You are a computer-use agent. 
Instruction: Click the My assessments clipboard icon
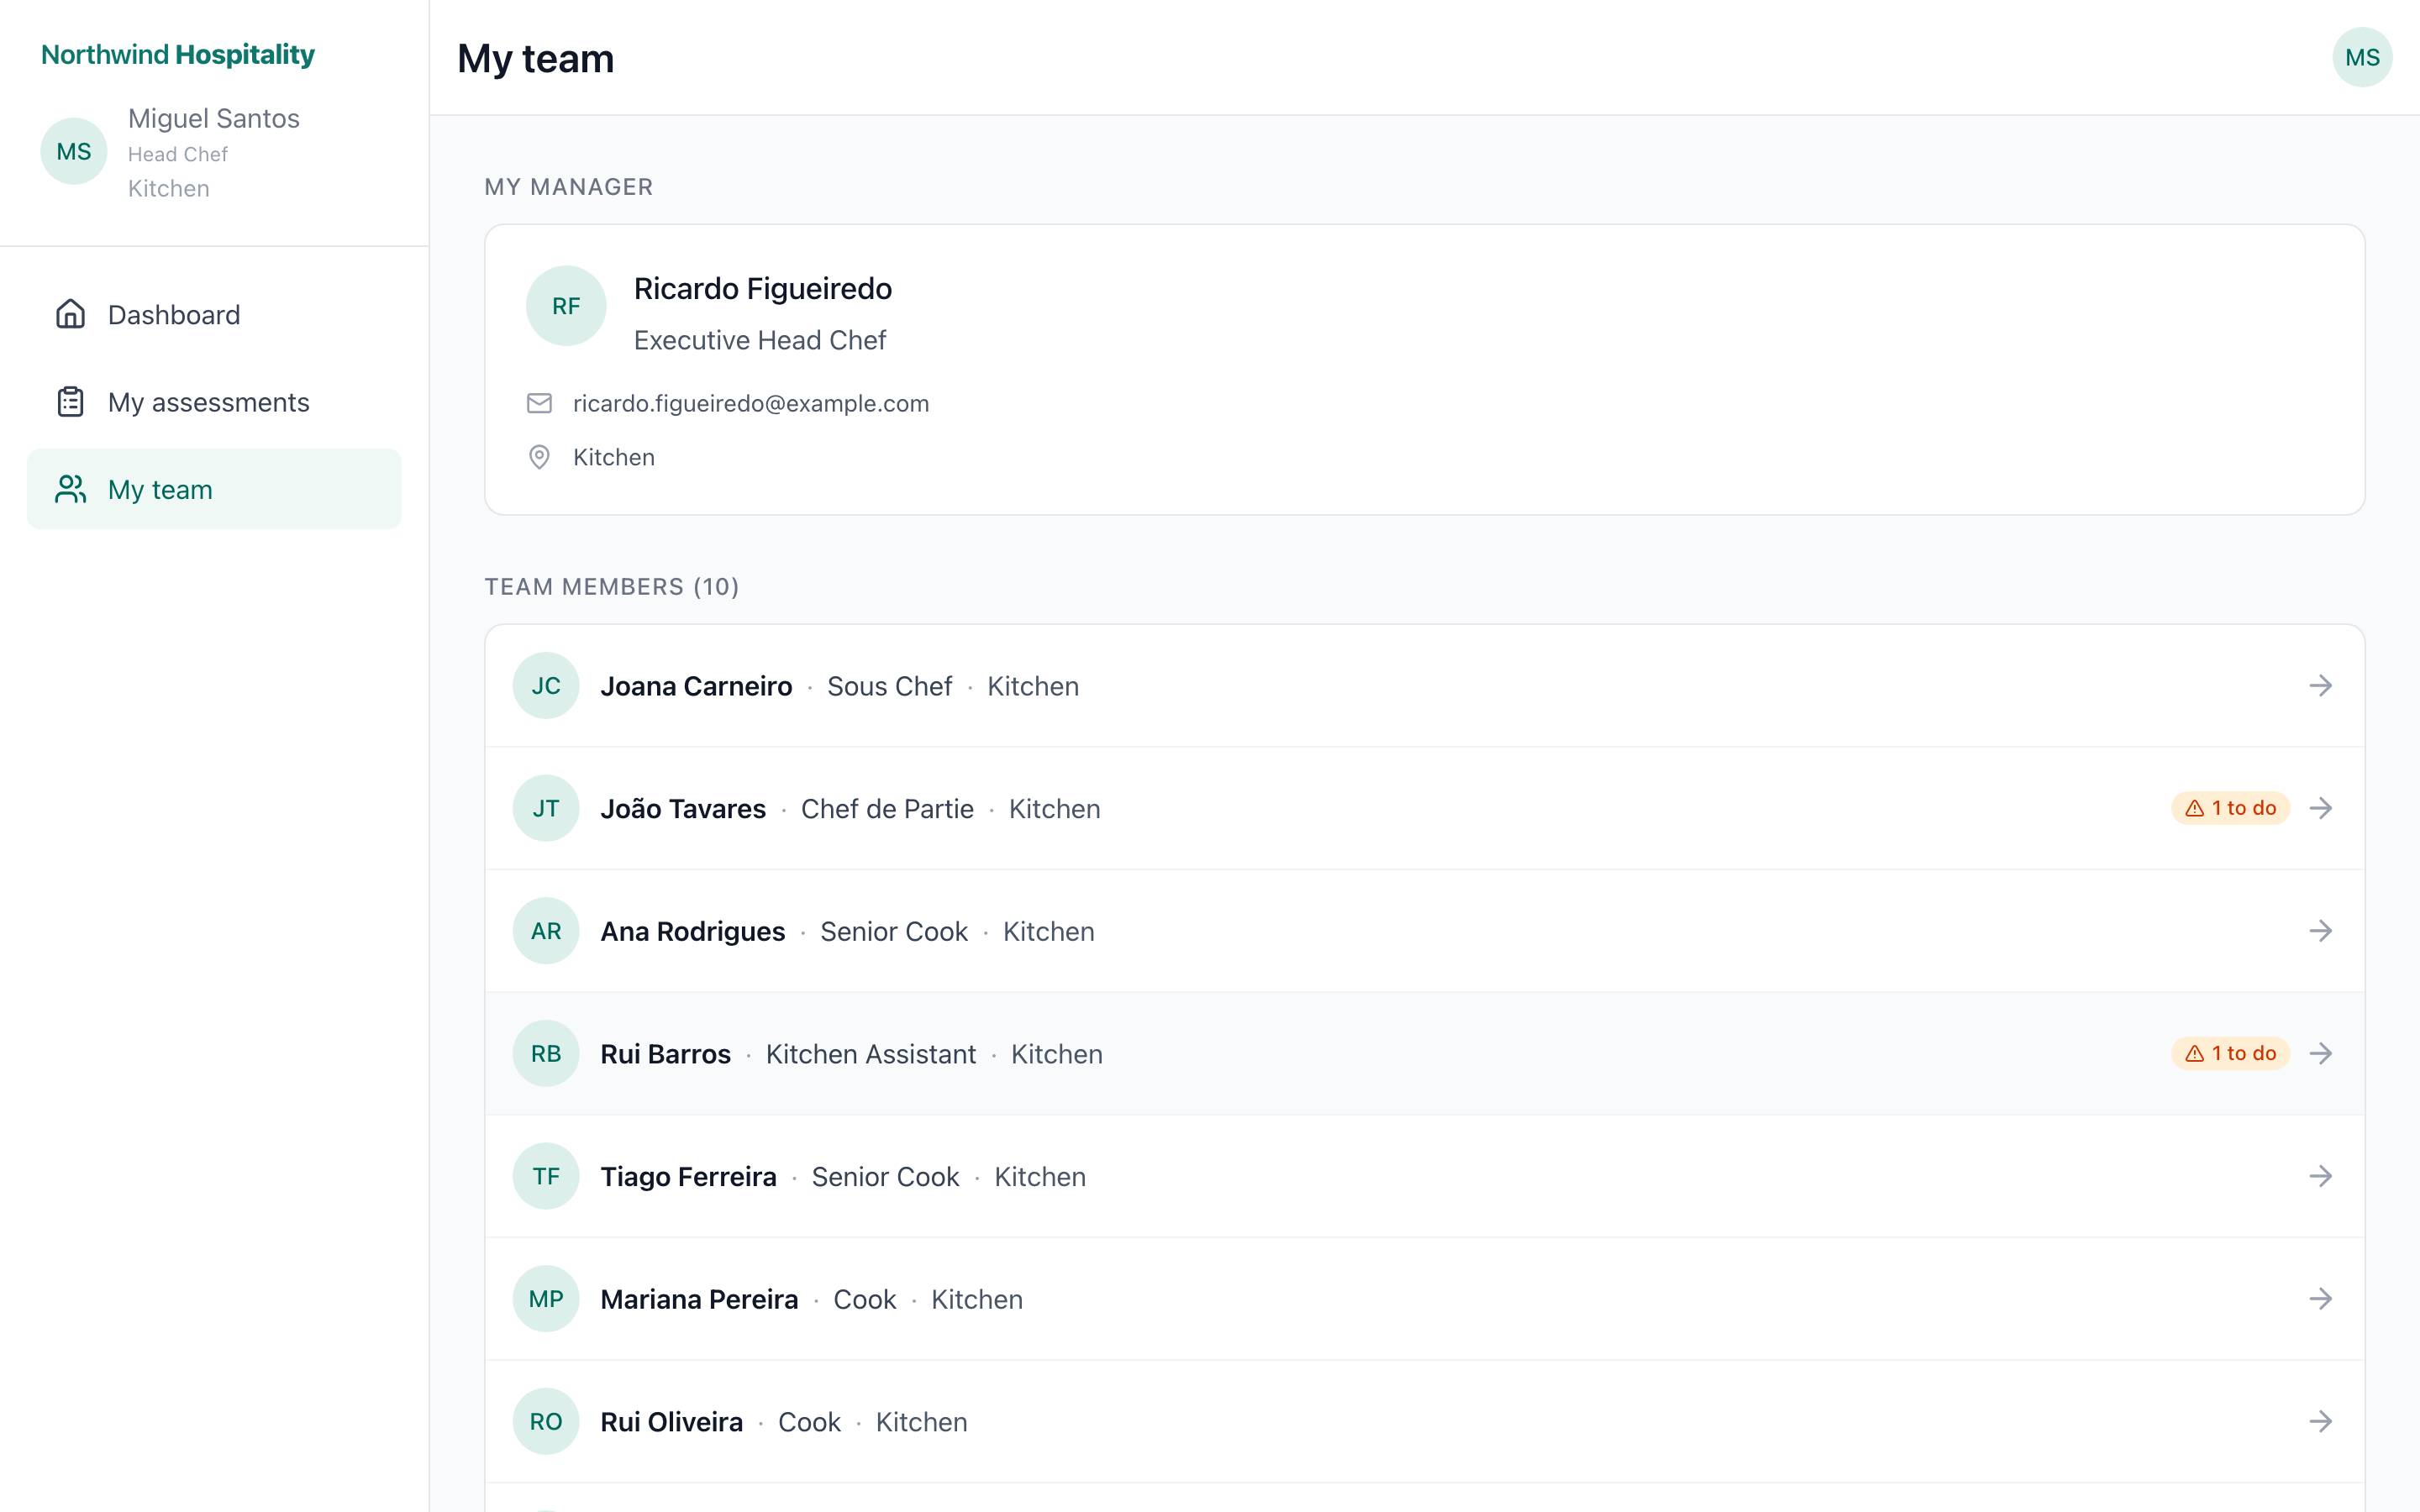70,402
